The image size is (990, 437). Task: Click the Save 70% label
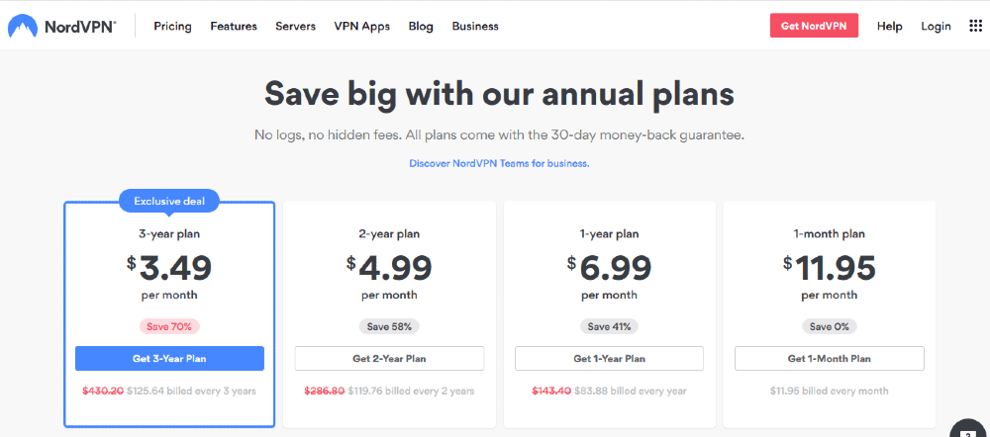pyautogui.click(x=169, y=326)
